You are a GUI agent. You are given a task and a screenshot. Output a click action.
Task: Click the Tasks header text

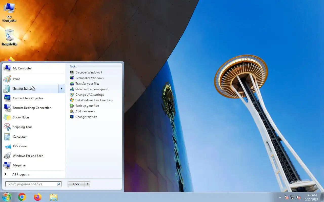73,66
